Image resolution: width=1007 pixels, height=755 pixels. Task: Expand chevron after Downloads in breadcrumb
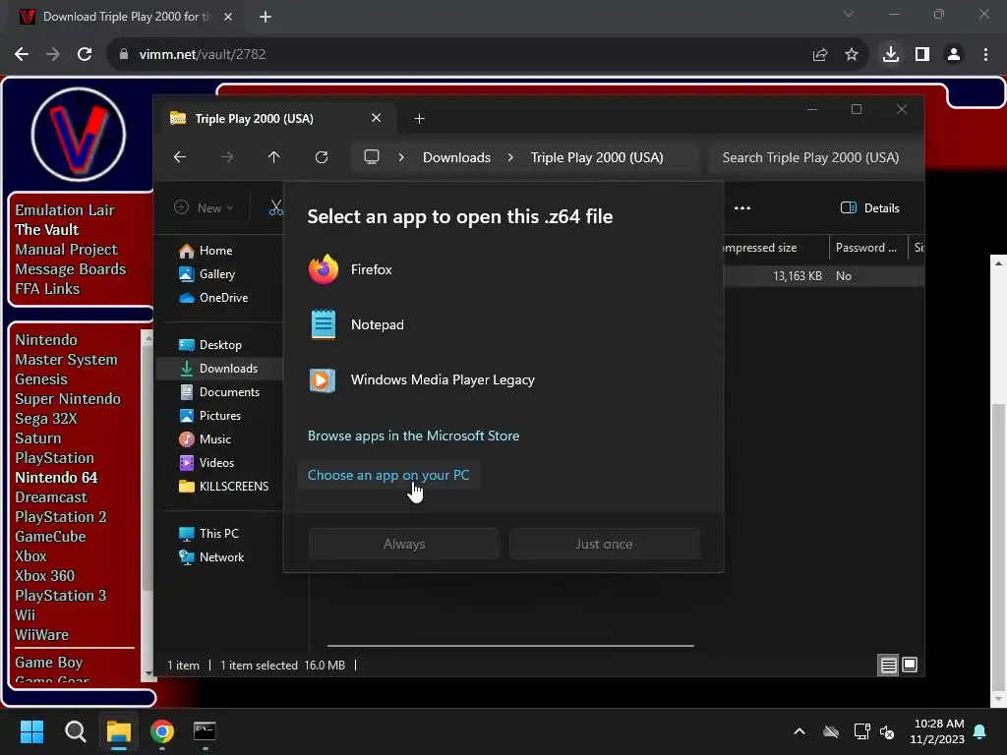510,157
